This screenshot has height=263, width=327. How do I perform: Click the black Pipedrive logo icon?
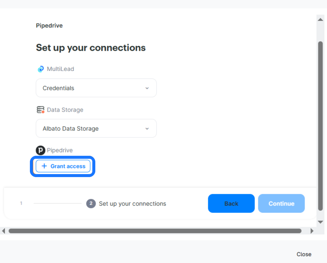pos(40,150)
